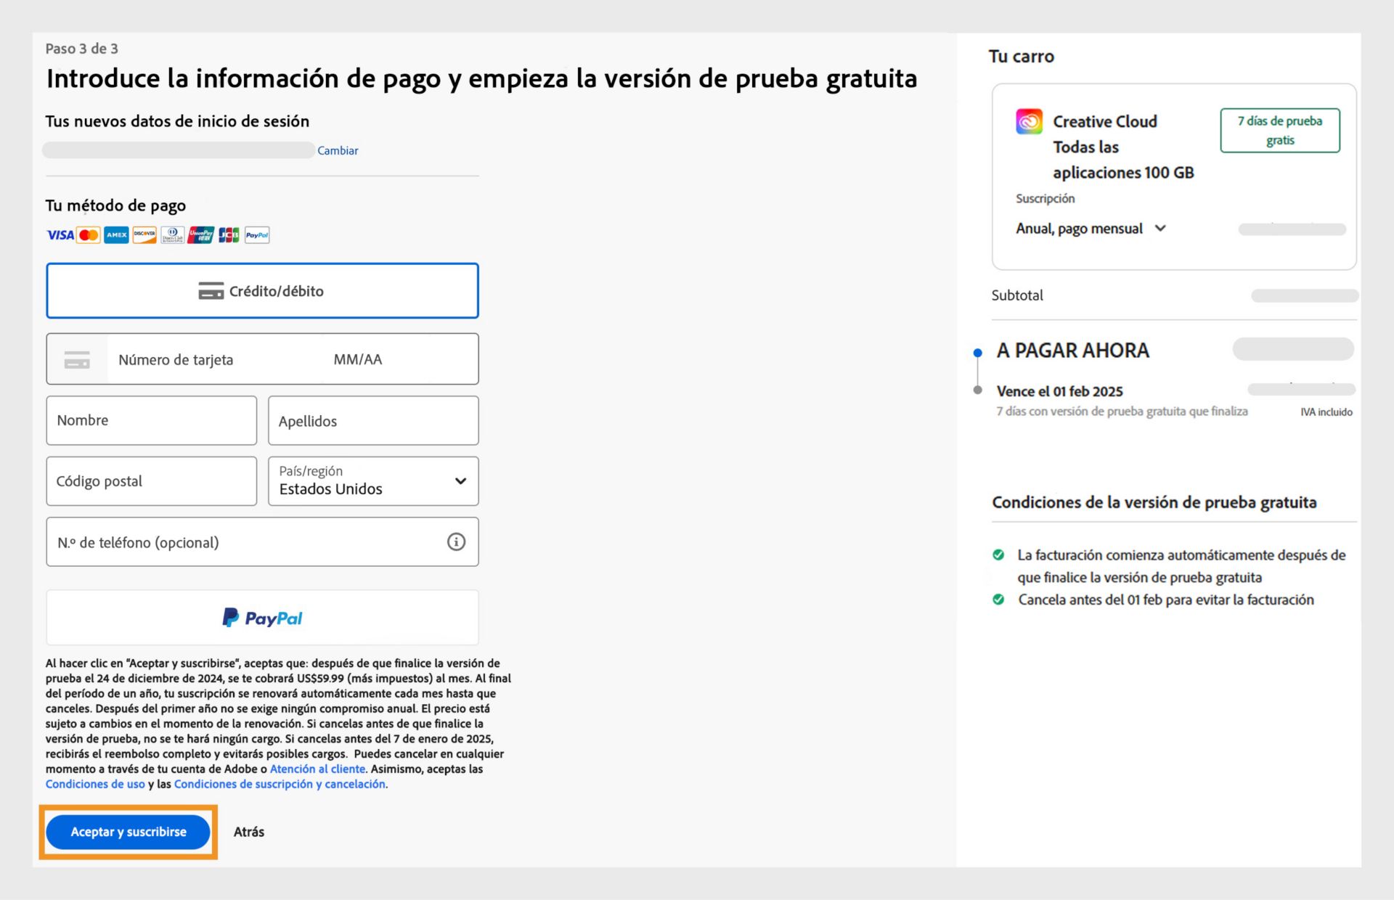Click the Cambiar link

click(x=338, y=150)
